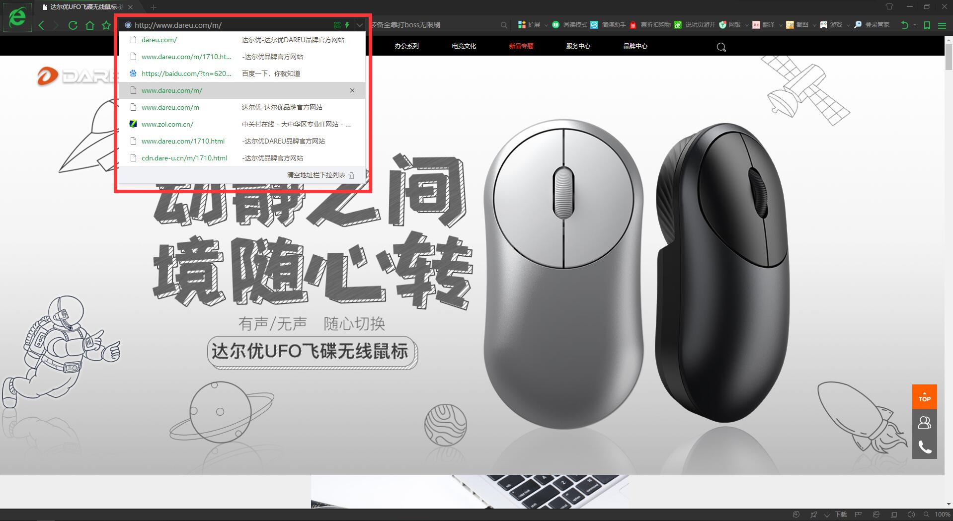Open the 办公系列 site menu
The image size is (953, 521).
click(x=406, y=46)
